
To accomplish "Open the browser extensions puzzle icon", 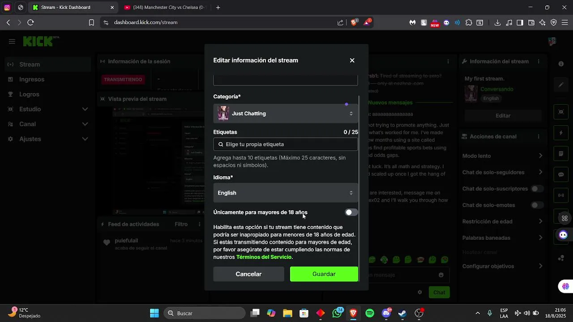I will point(469,22).
